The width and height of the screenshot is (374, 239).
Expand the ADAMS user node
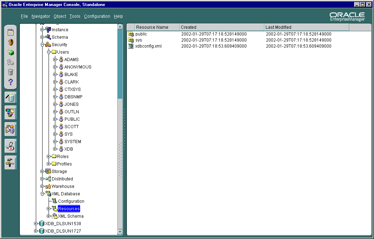tap(55, 59)
